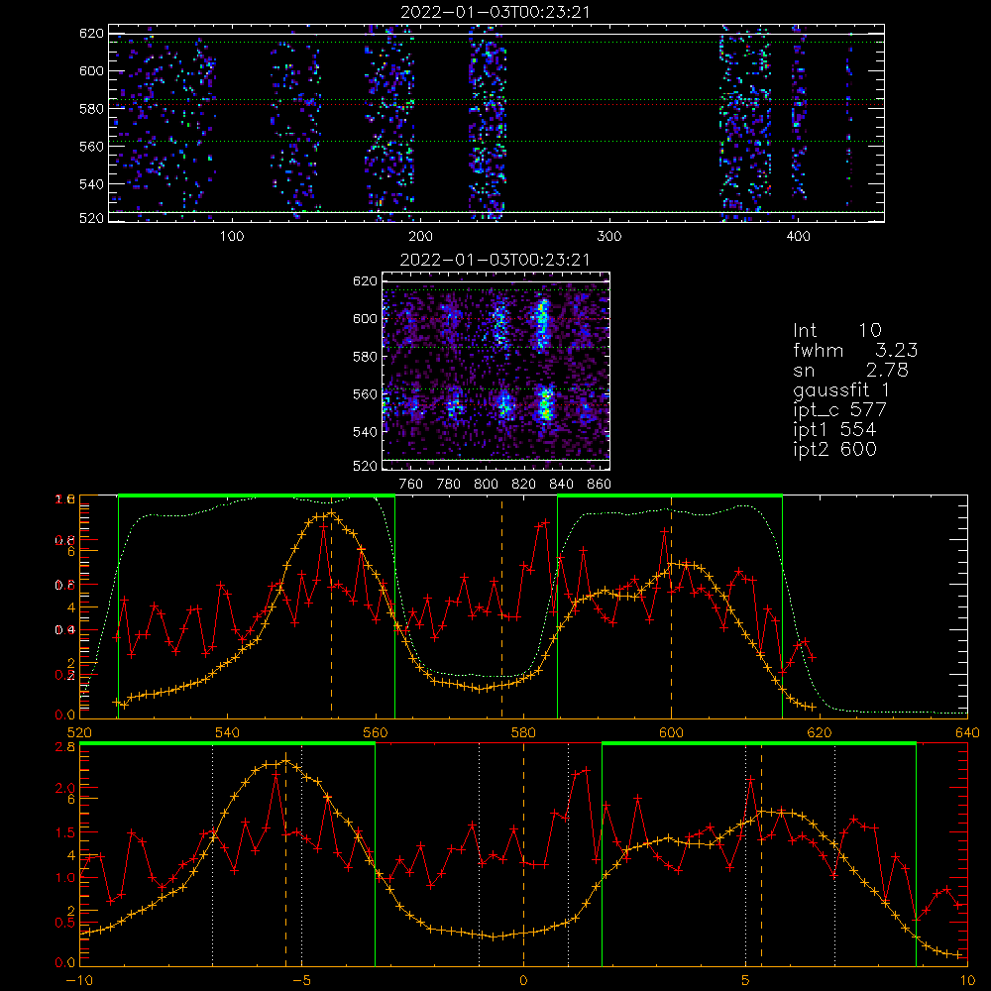The height and width of the screenshot is (991, 991).
Task: Click x-axis label 760 of middle image
Action: pos(411,485)
